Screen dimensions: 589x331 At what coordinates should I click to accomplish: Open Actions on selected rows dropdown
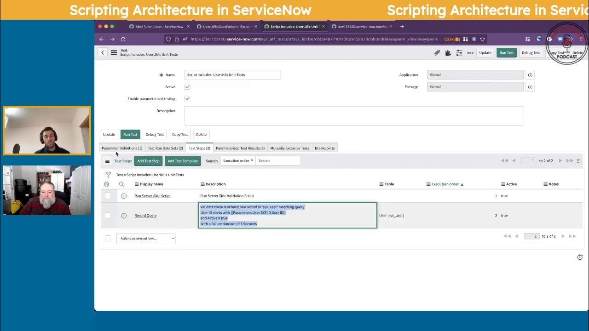tap(146, 238)
